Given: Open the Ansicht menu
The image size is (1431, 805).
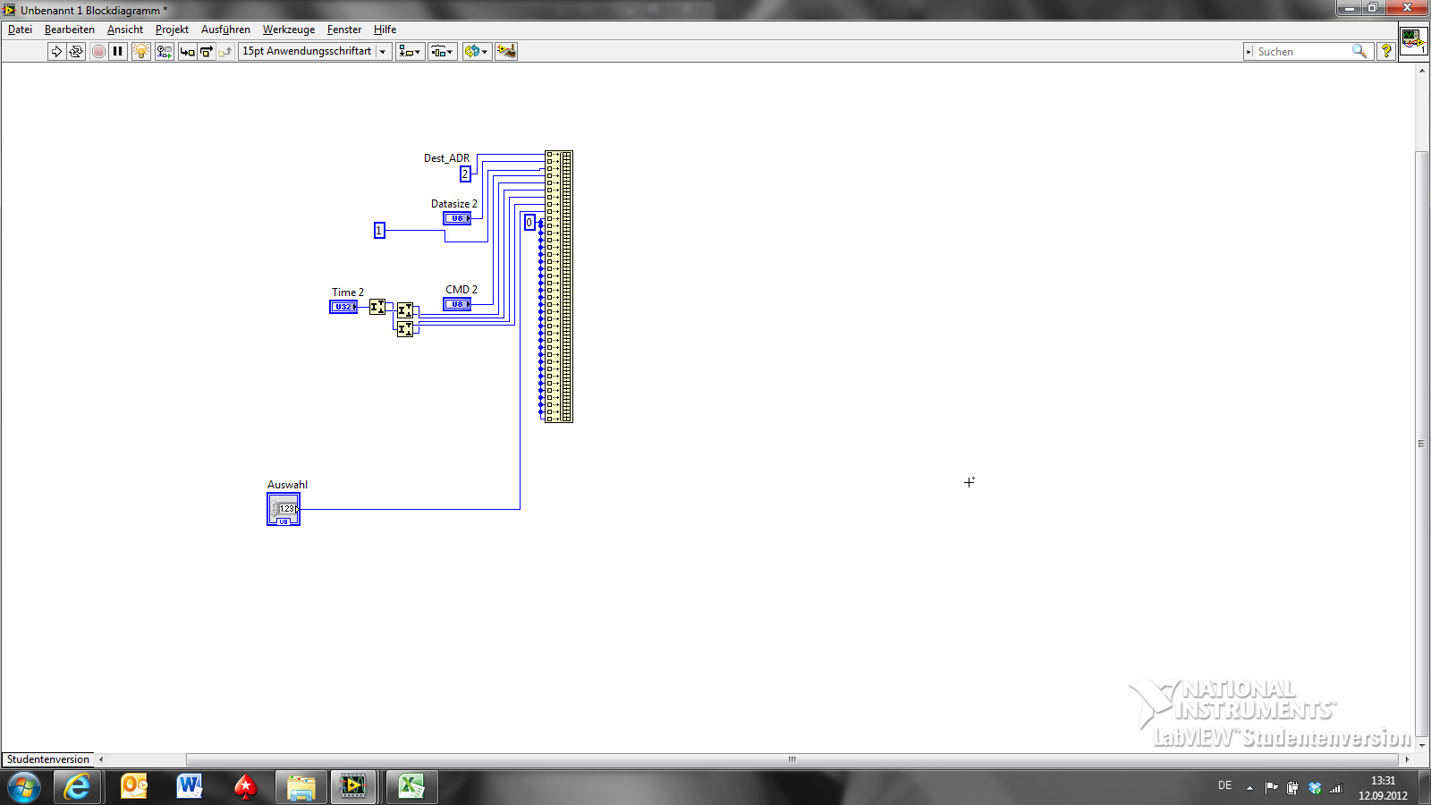Looking at the screenshot, I should [x=125, y=30].
